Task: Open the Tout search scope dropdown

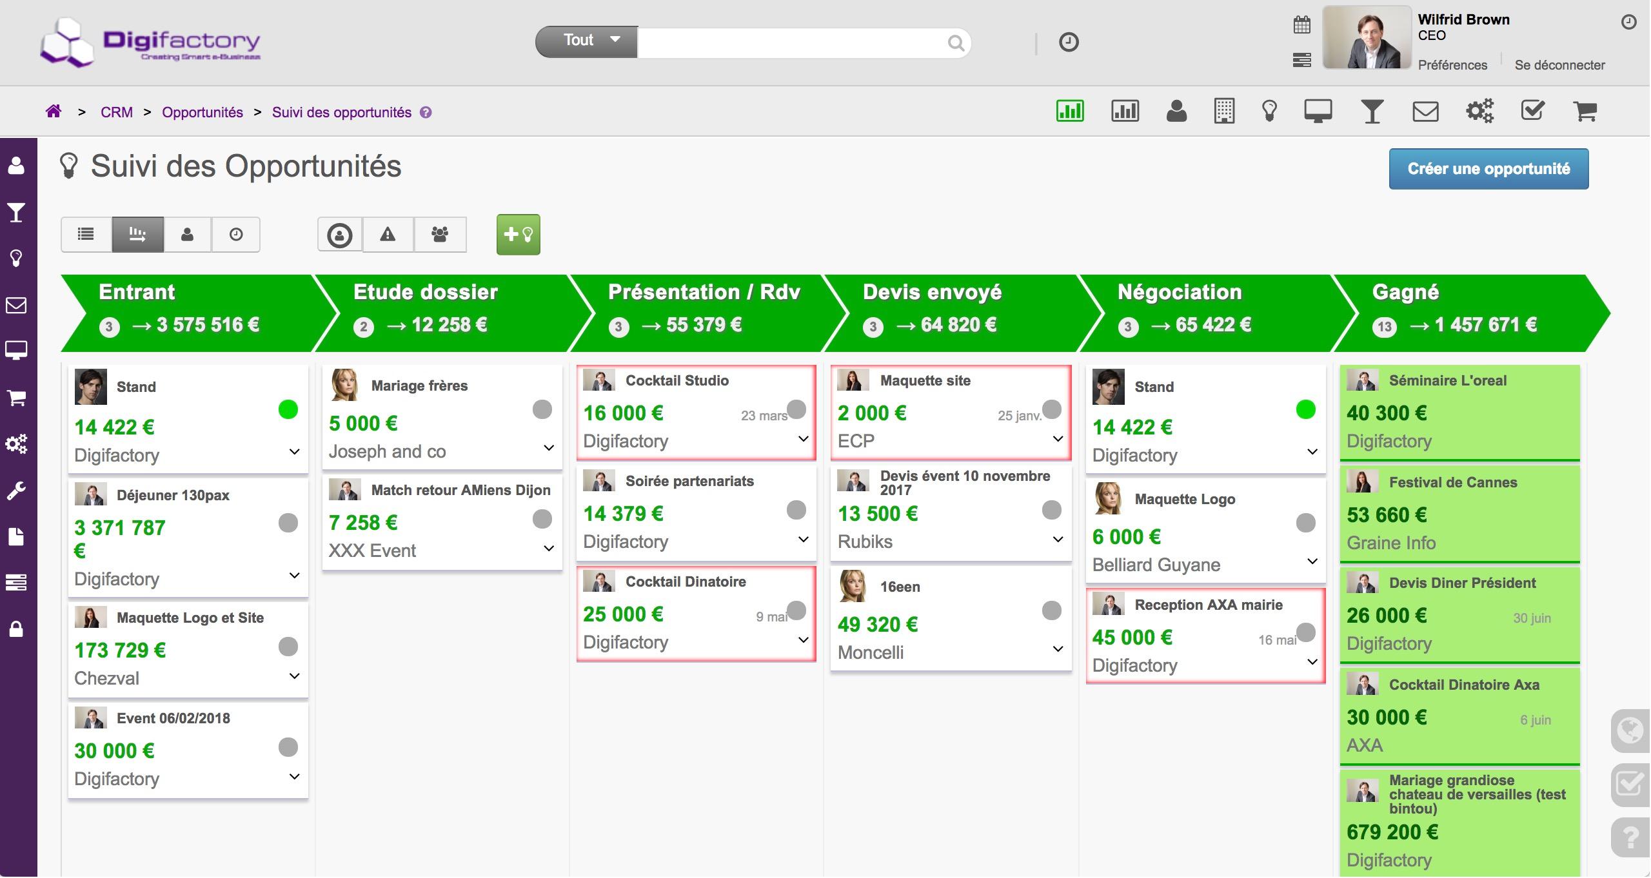Action: pyautogui.click(x=586, y=41)
